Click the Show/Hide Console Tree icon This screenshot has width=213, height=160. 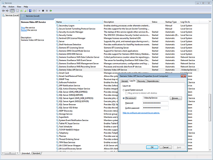12,10
